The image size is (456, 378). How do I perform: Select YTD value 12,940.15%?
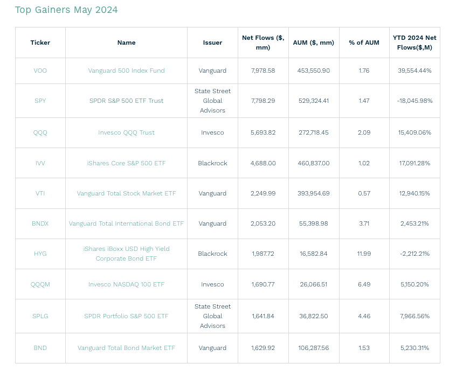(x=414, y=193)
